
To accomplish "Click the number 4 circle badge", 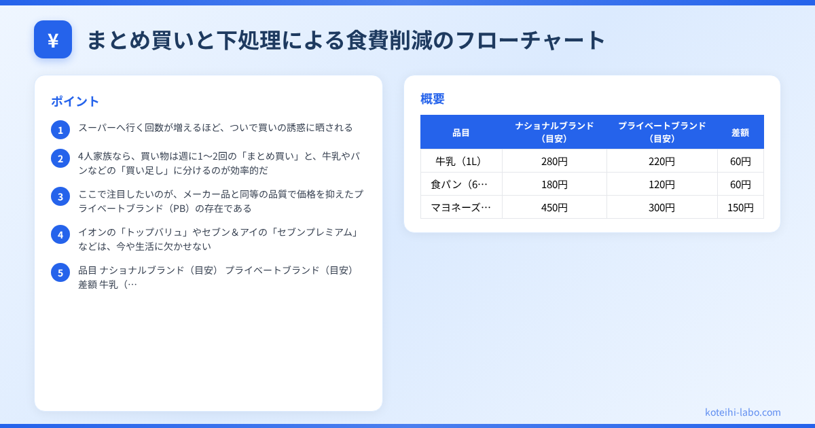I will point(60,234).
